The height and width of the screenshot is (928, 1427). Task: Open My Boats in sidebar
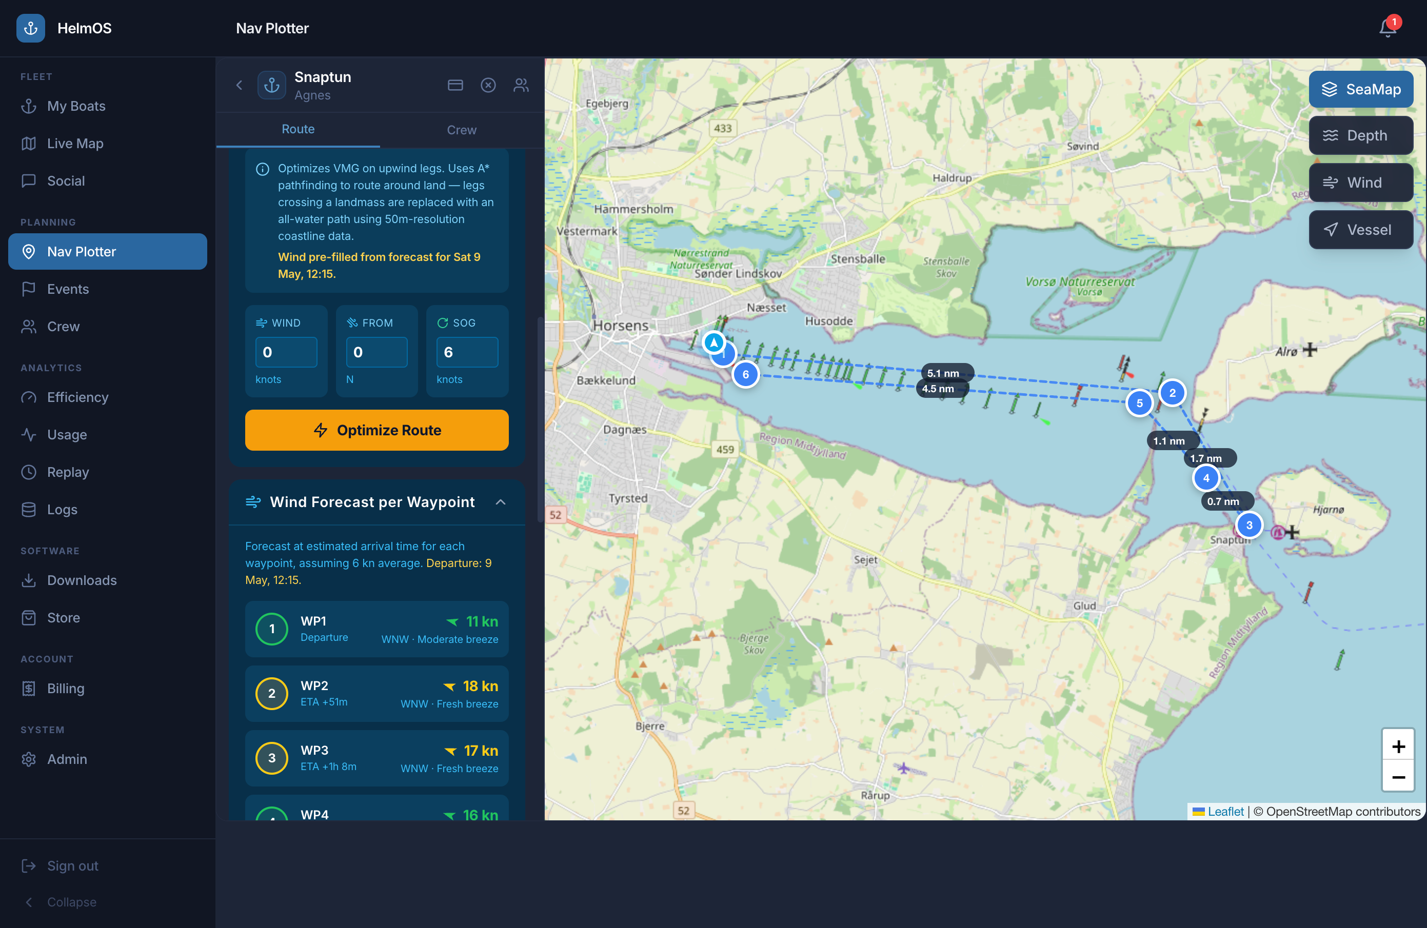pyautogui.click(x=107, y=106)
